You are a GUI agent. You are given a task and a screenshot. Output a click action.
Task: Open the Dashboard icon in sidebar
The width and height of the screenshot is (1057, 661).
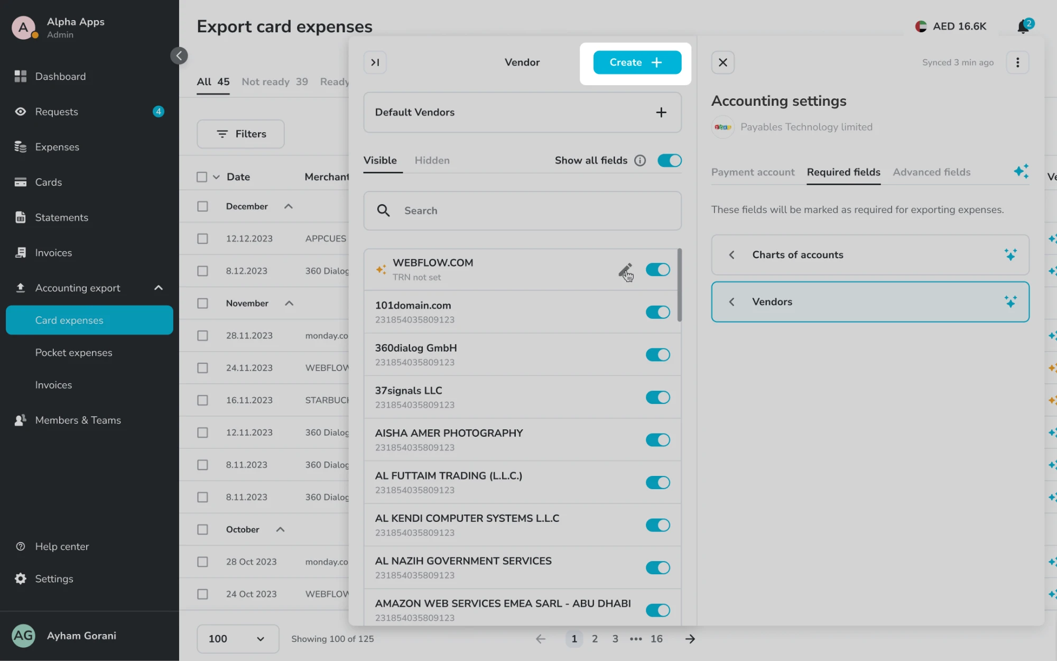coord(21,76)
